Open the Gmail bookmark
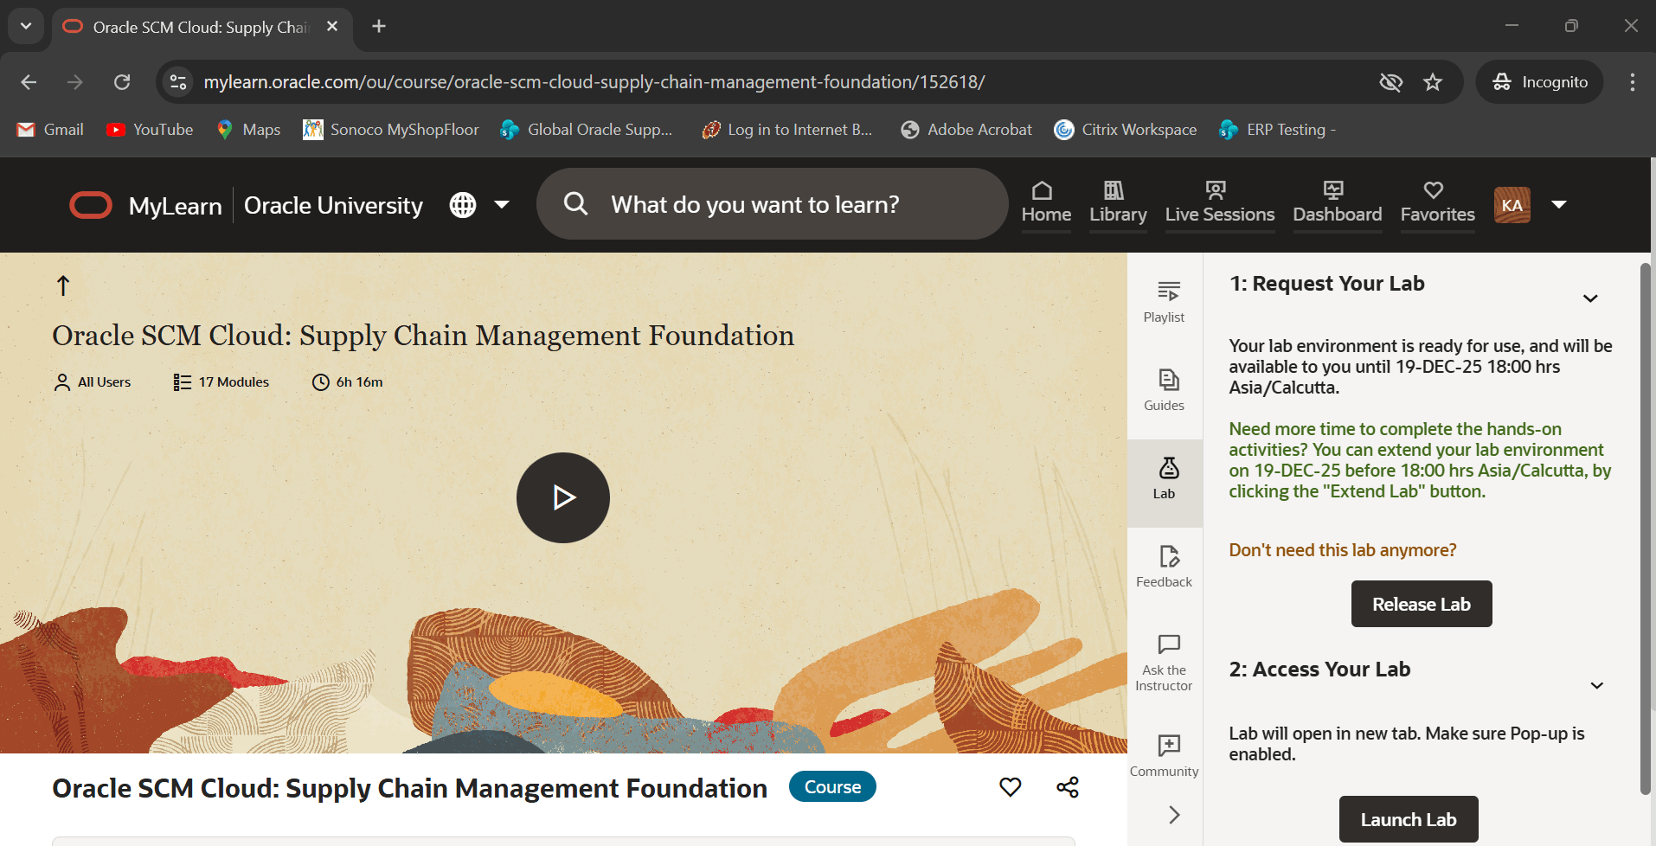The height and width of the screenshot is (846, 1656). 50,130
